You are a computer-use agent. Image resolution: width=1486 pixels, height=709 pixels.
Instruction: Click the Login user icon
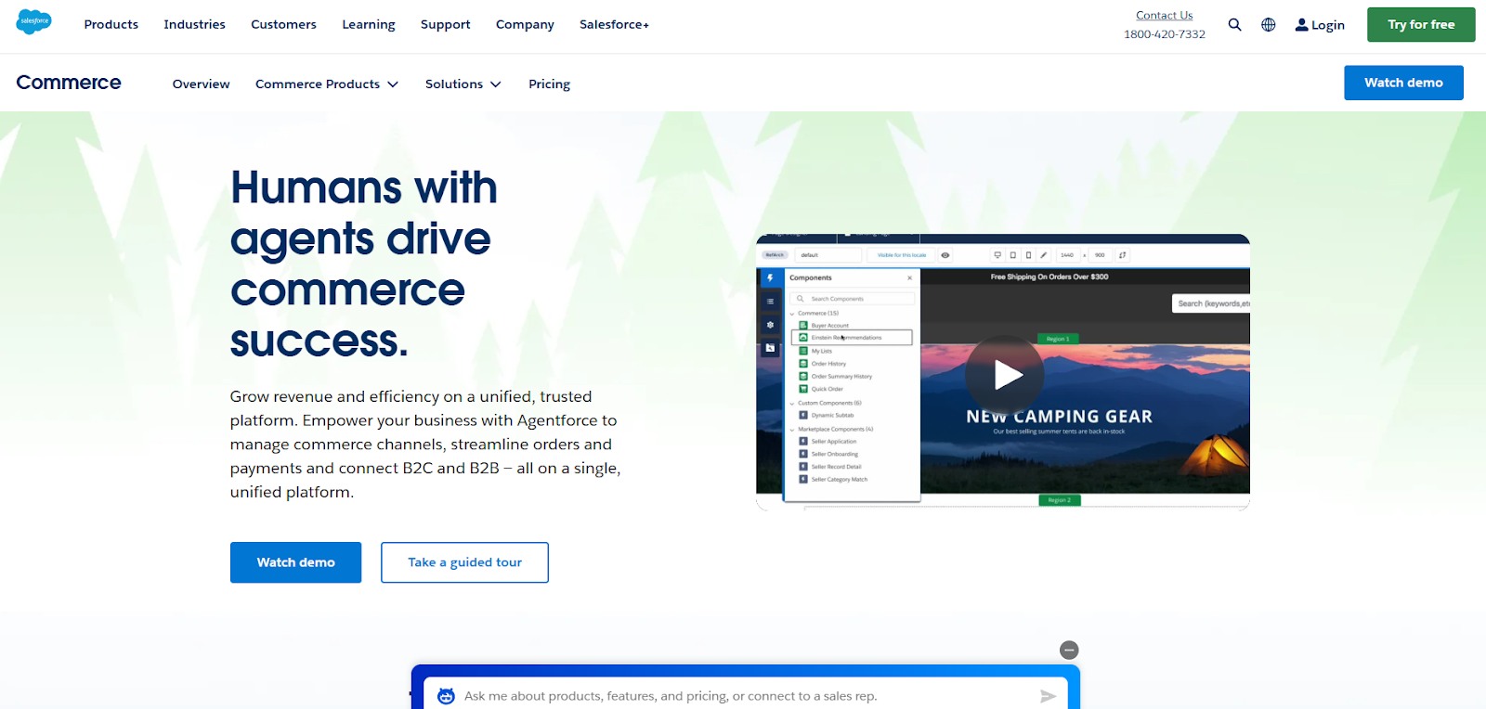1301,25
